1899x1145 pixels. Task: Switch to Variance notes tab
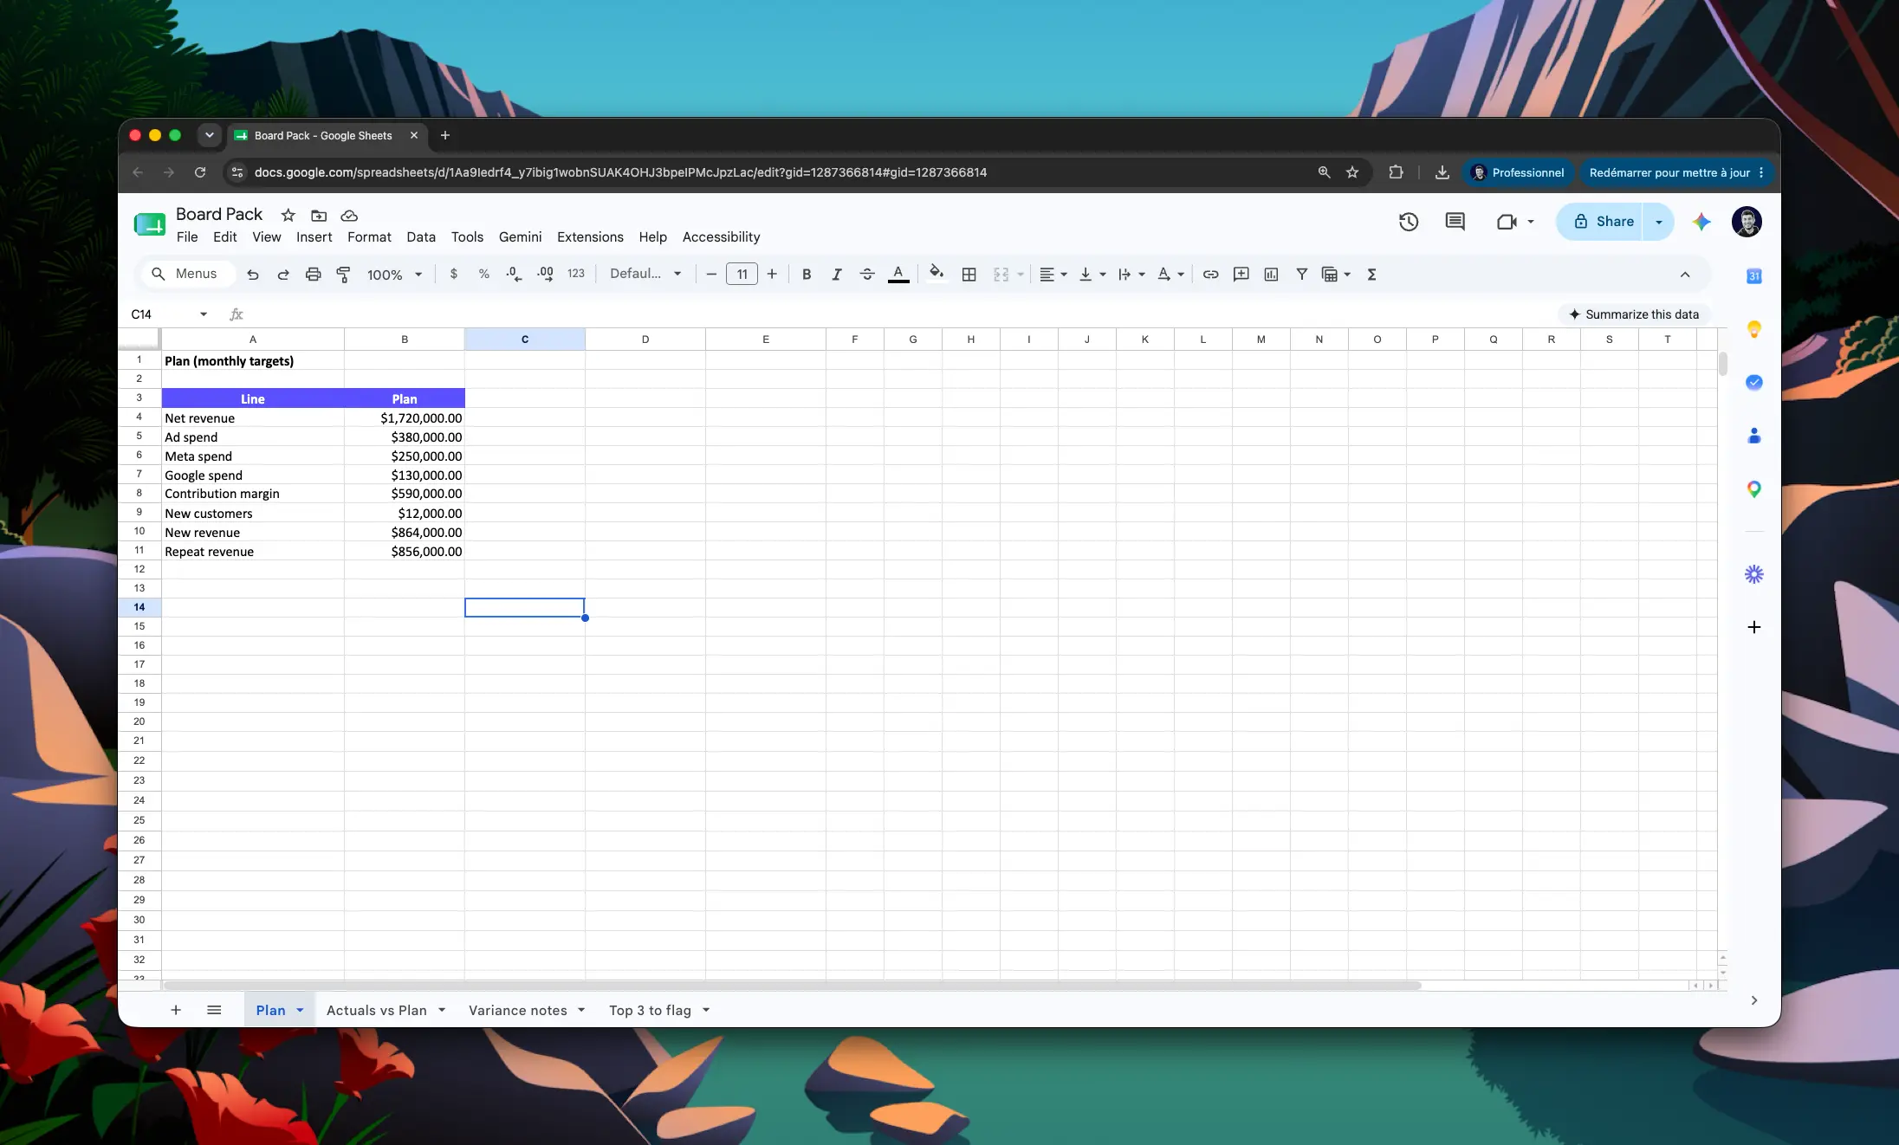tap(518, 1011)
